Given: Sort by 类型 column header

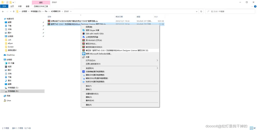Looking at the screenshot, I should click(138, 17).
